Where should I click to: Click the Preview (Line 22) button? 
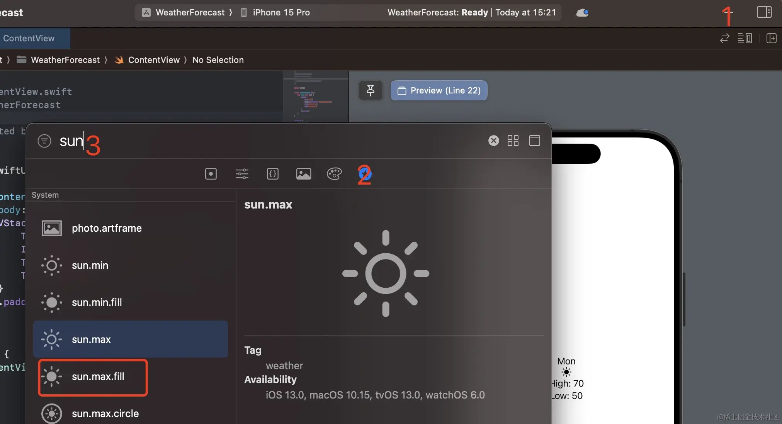(439, 90)
